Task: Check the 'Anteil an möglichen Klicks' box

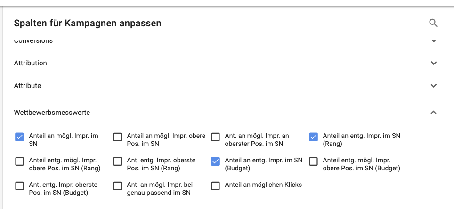Action: click(216, 186)
